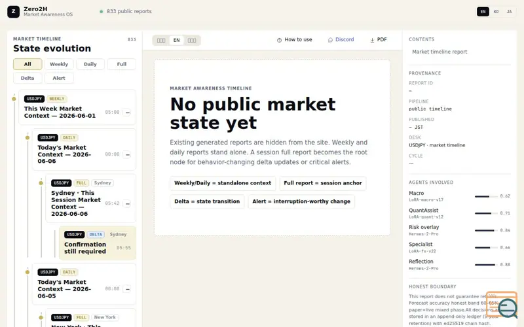
Task: Filter timeline by All
Action: point(28,64)
